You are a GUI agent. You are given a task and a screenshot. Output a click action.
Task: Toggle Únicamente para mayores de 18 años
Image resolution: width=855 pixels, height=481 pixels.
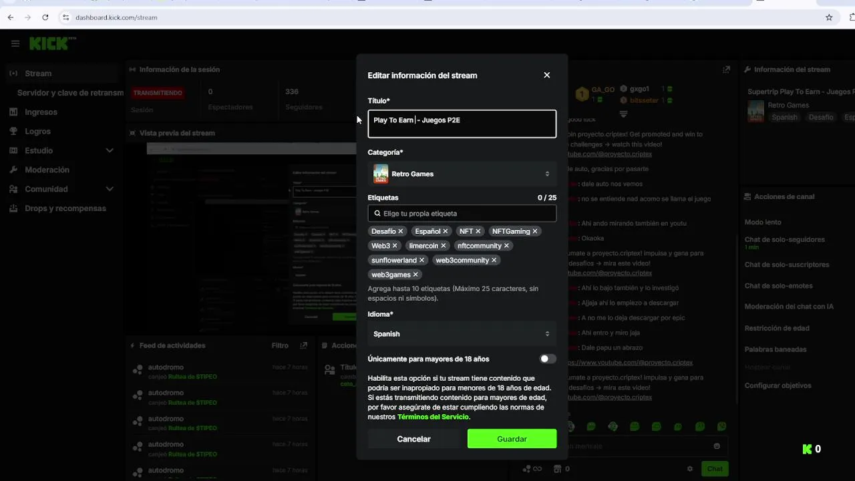tap(548, 359)
